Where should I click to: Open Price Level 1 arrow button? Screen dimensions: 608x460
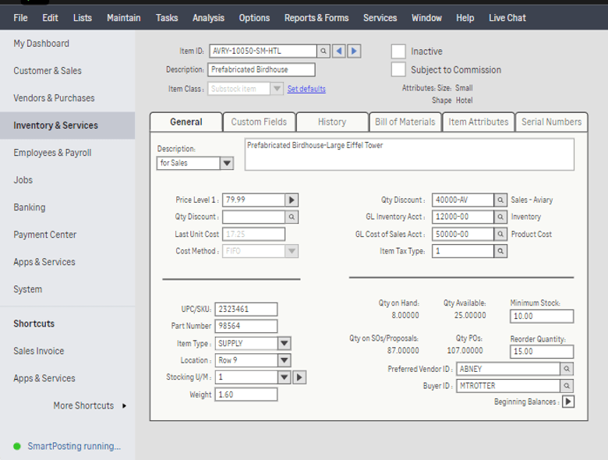292,200
